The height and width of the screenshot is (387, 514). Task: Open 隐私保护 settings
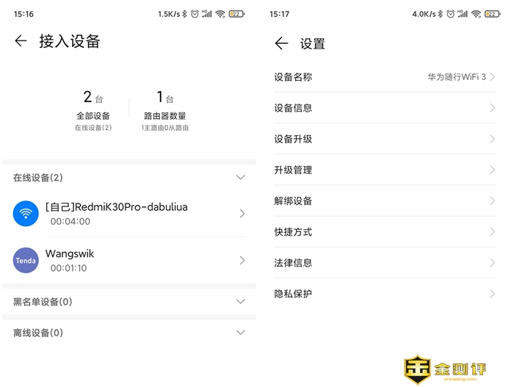pyautogui.click(x=384, y=294)
